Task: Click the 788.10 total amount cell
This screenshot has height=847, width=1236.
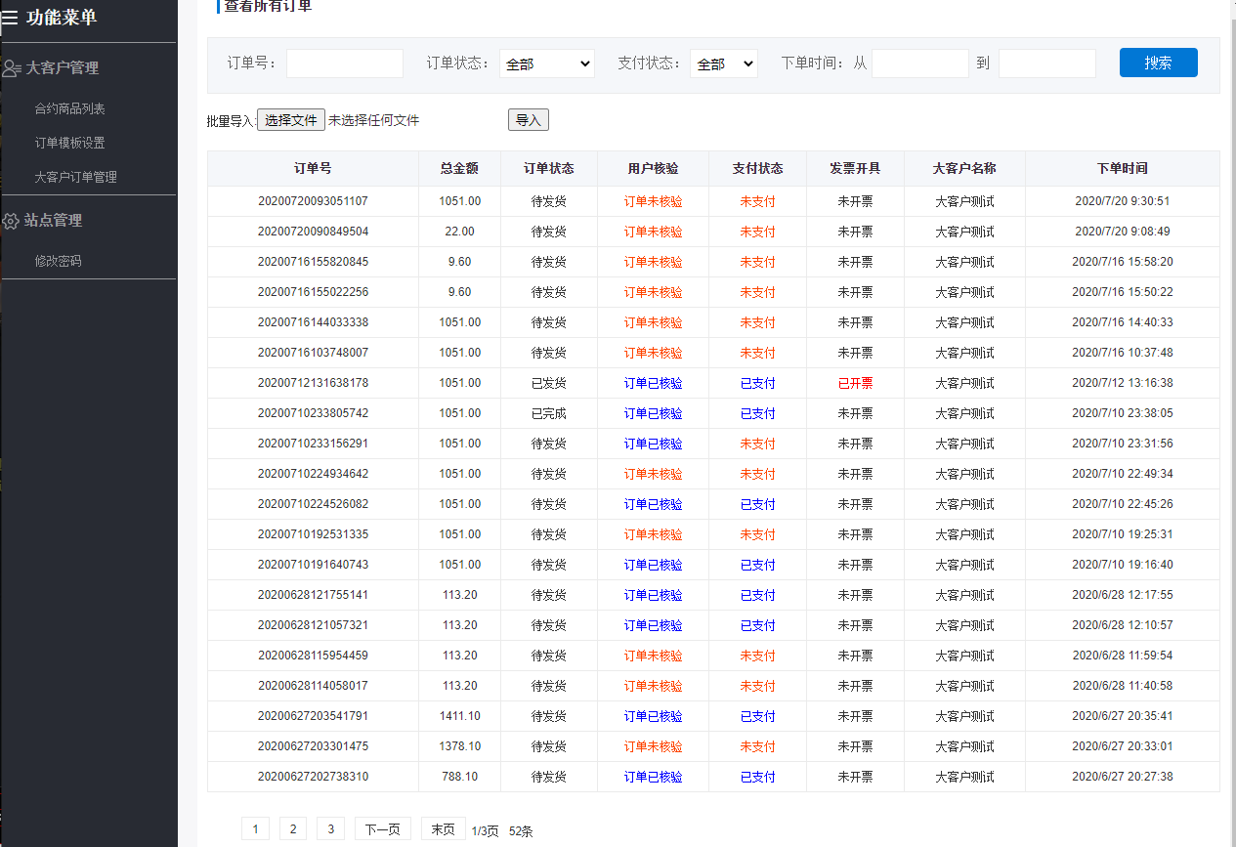Action: (459, 777)
